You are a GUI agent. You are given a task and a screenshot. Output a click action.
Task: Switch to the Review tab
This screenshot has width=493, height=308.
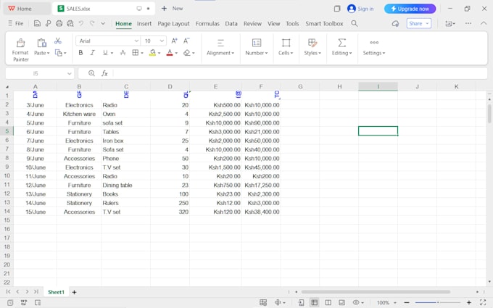252,24
